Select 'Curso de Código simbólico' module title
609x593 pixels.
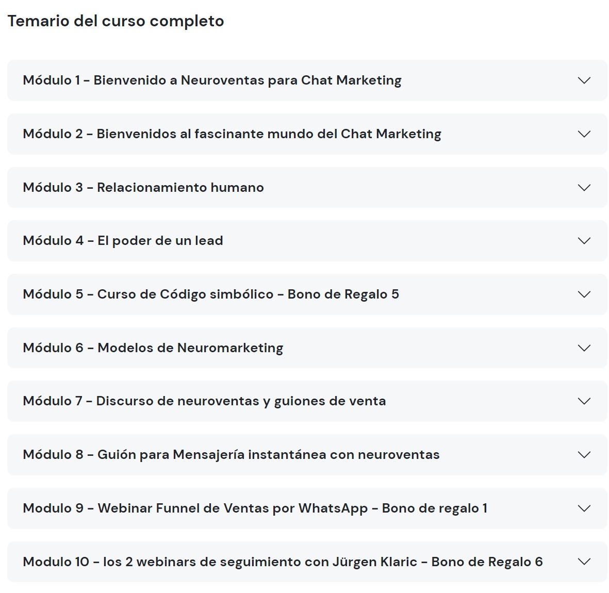[185, 294]
